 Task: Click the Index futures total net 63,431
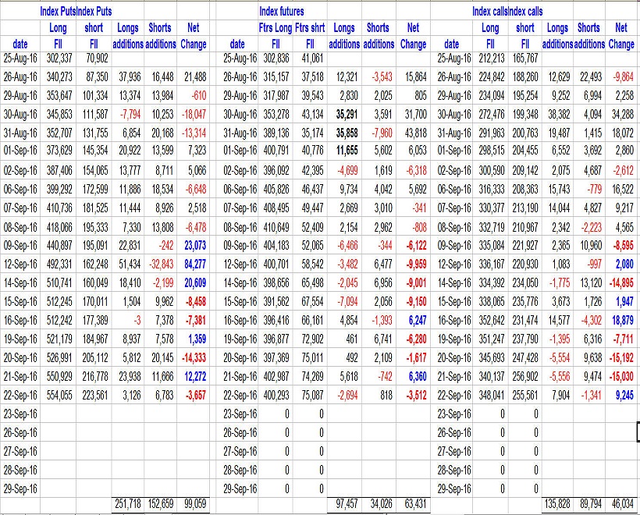pyautogui.click(x=413, y=505)
